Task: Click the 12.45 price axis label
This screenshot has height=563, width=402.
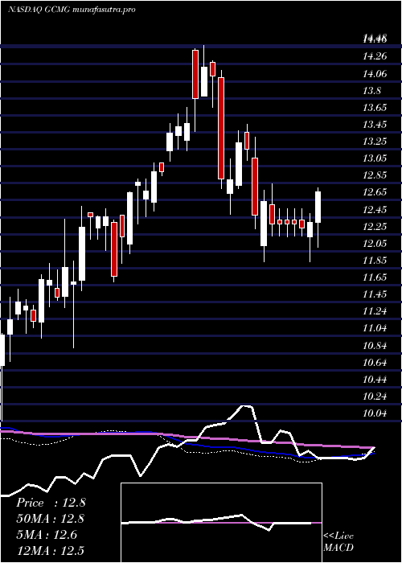Action: [x=375, y=209]
